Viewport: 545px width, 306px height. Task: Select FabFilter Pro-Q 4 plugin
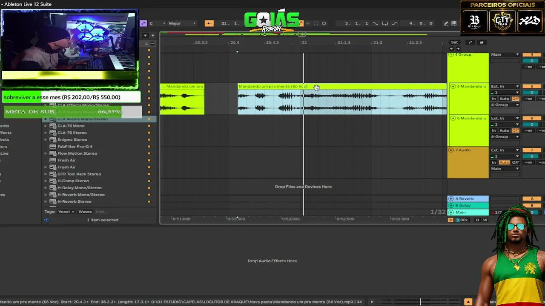click(x=75, y=147)
